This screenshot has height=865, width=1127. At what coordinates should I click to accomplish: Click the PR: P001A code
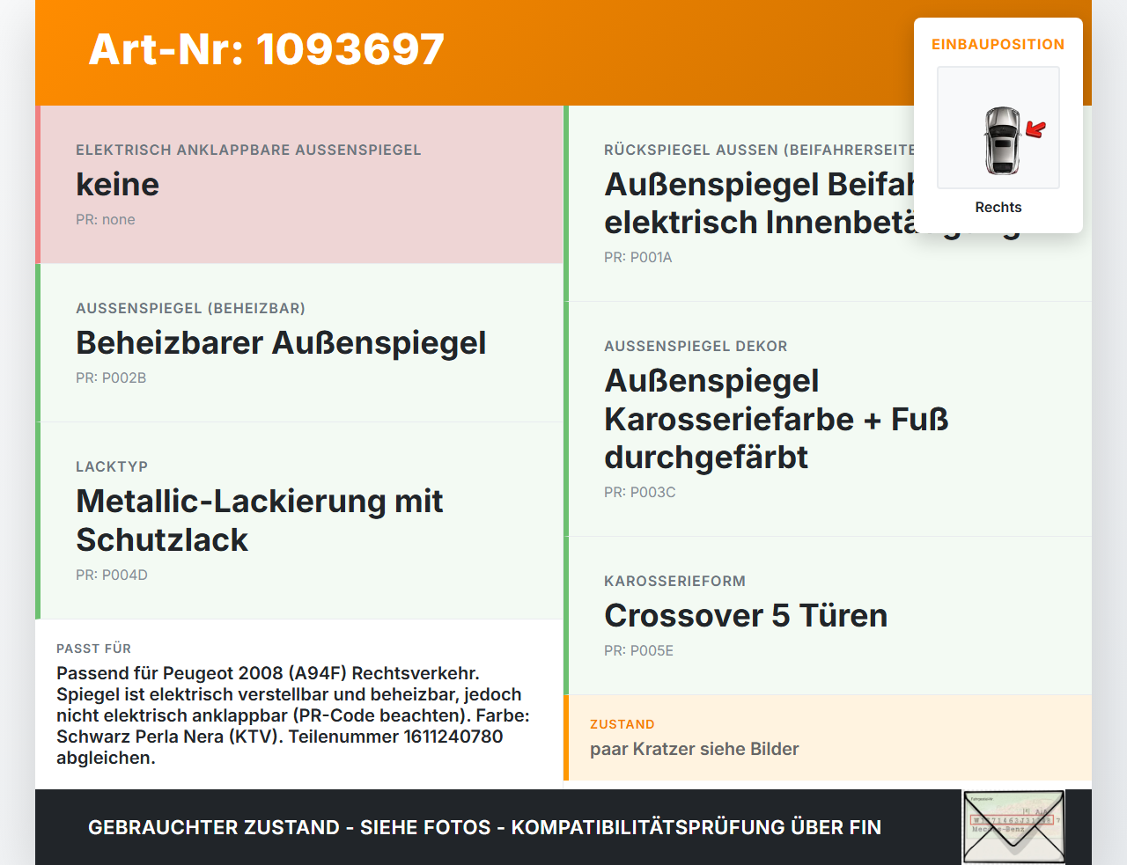638,257
